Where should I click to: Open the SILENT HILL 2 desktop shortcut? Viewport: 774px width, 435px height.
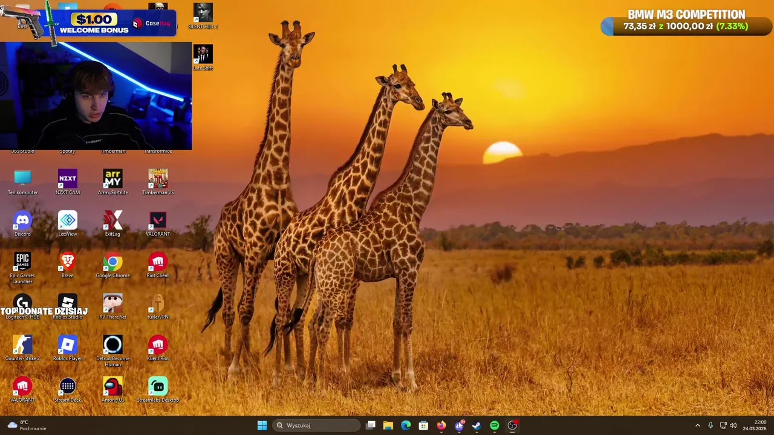203,16
